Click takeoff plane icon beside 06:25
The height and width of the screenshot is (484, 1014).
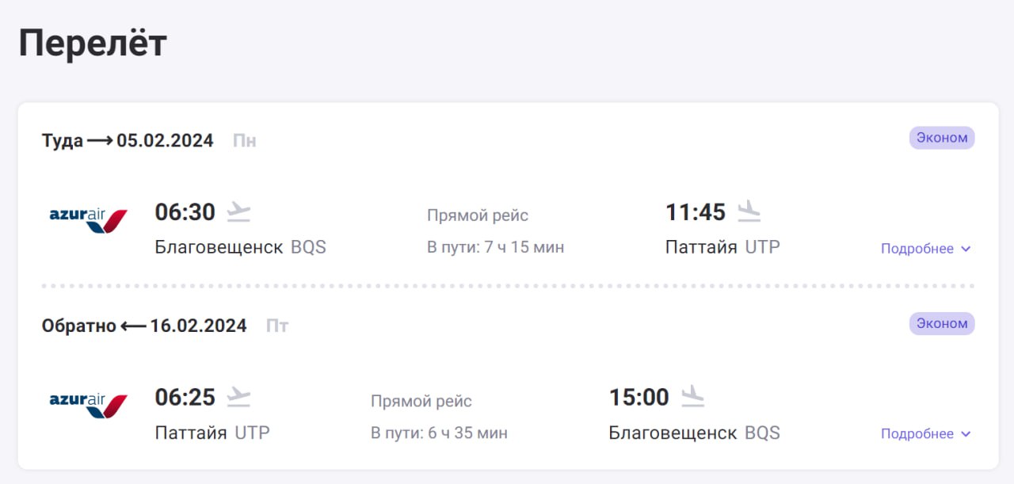point(238,397)
